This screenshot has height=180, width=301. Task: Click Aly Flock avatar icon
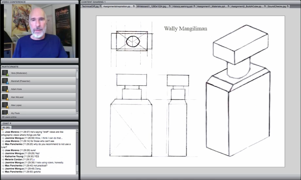click(x=5, y=112)
